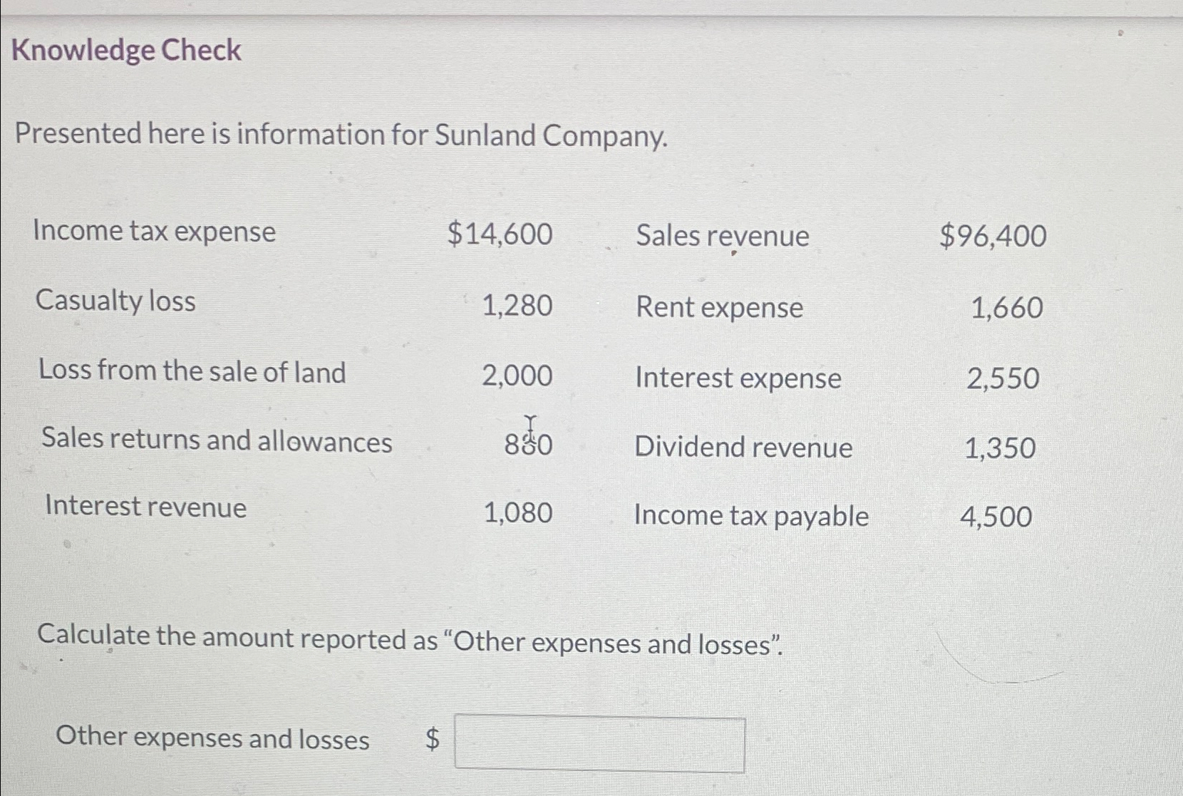Click the answer input field

pyautogui.click(x=599, y=743)
